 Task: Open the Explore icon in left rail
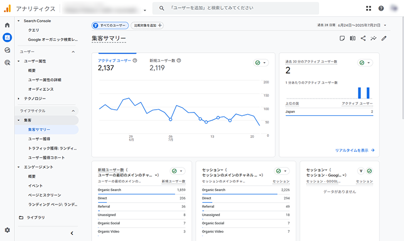coord(7,50)
